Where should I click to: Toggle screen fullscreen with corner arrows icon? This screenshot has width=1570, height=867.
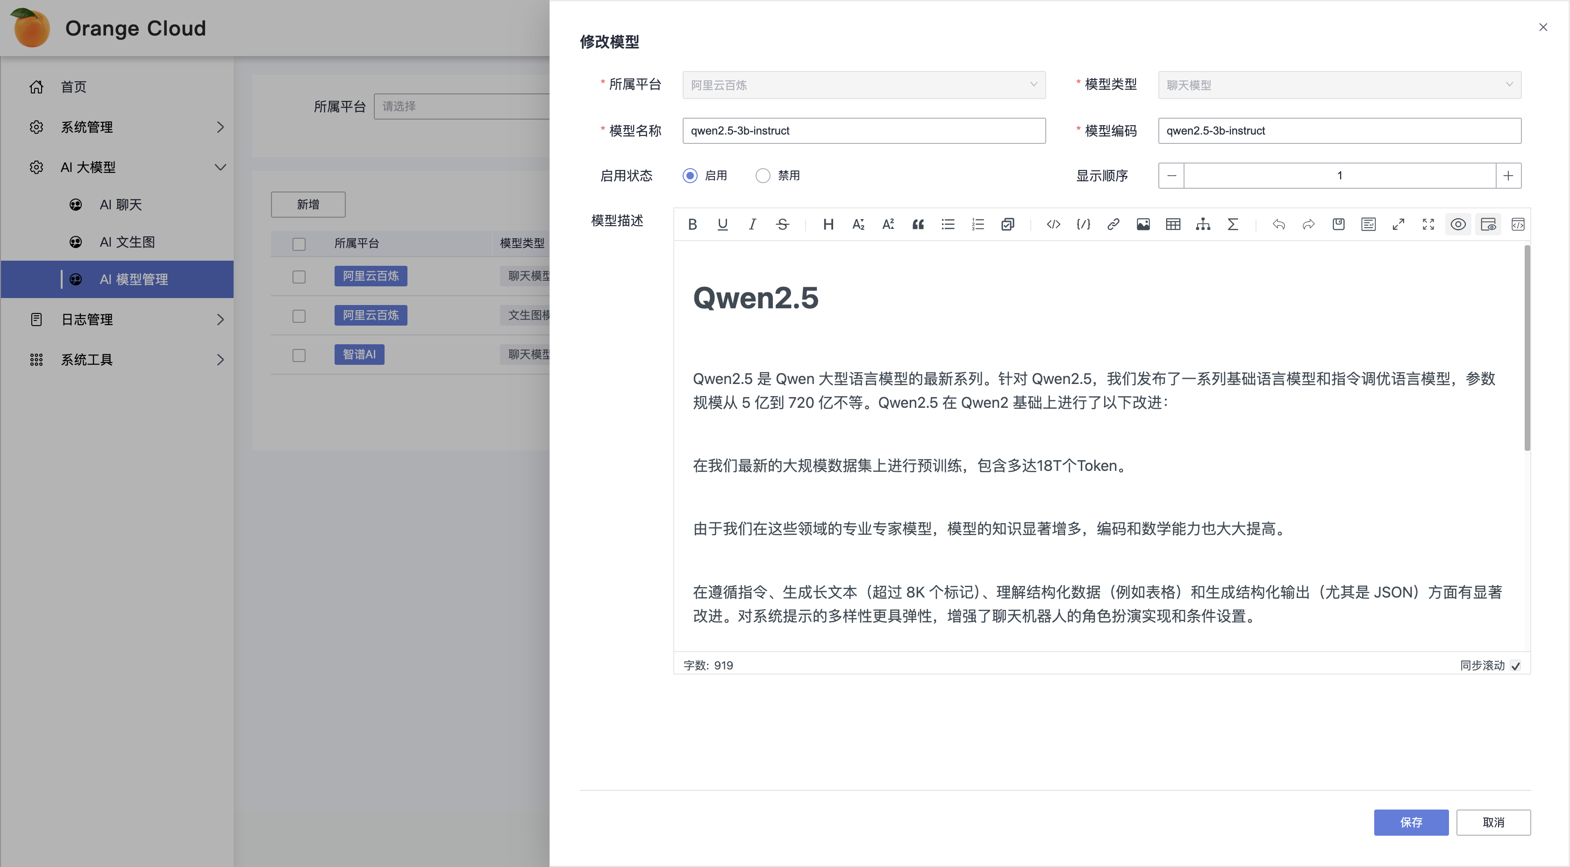[1428, 224]
